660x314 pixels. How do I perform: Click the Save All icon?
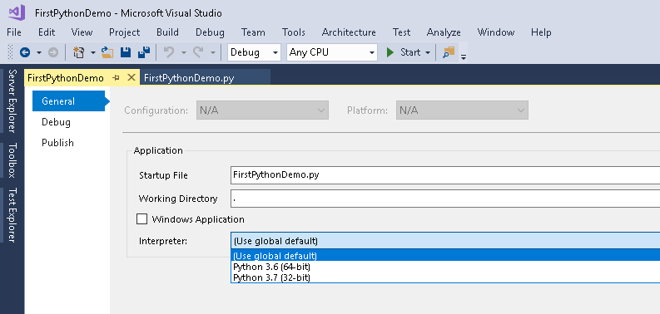(144, 52)
